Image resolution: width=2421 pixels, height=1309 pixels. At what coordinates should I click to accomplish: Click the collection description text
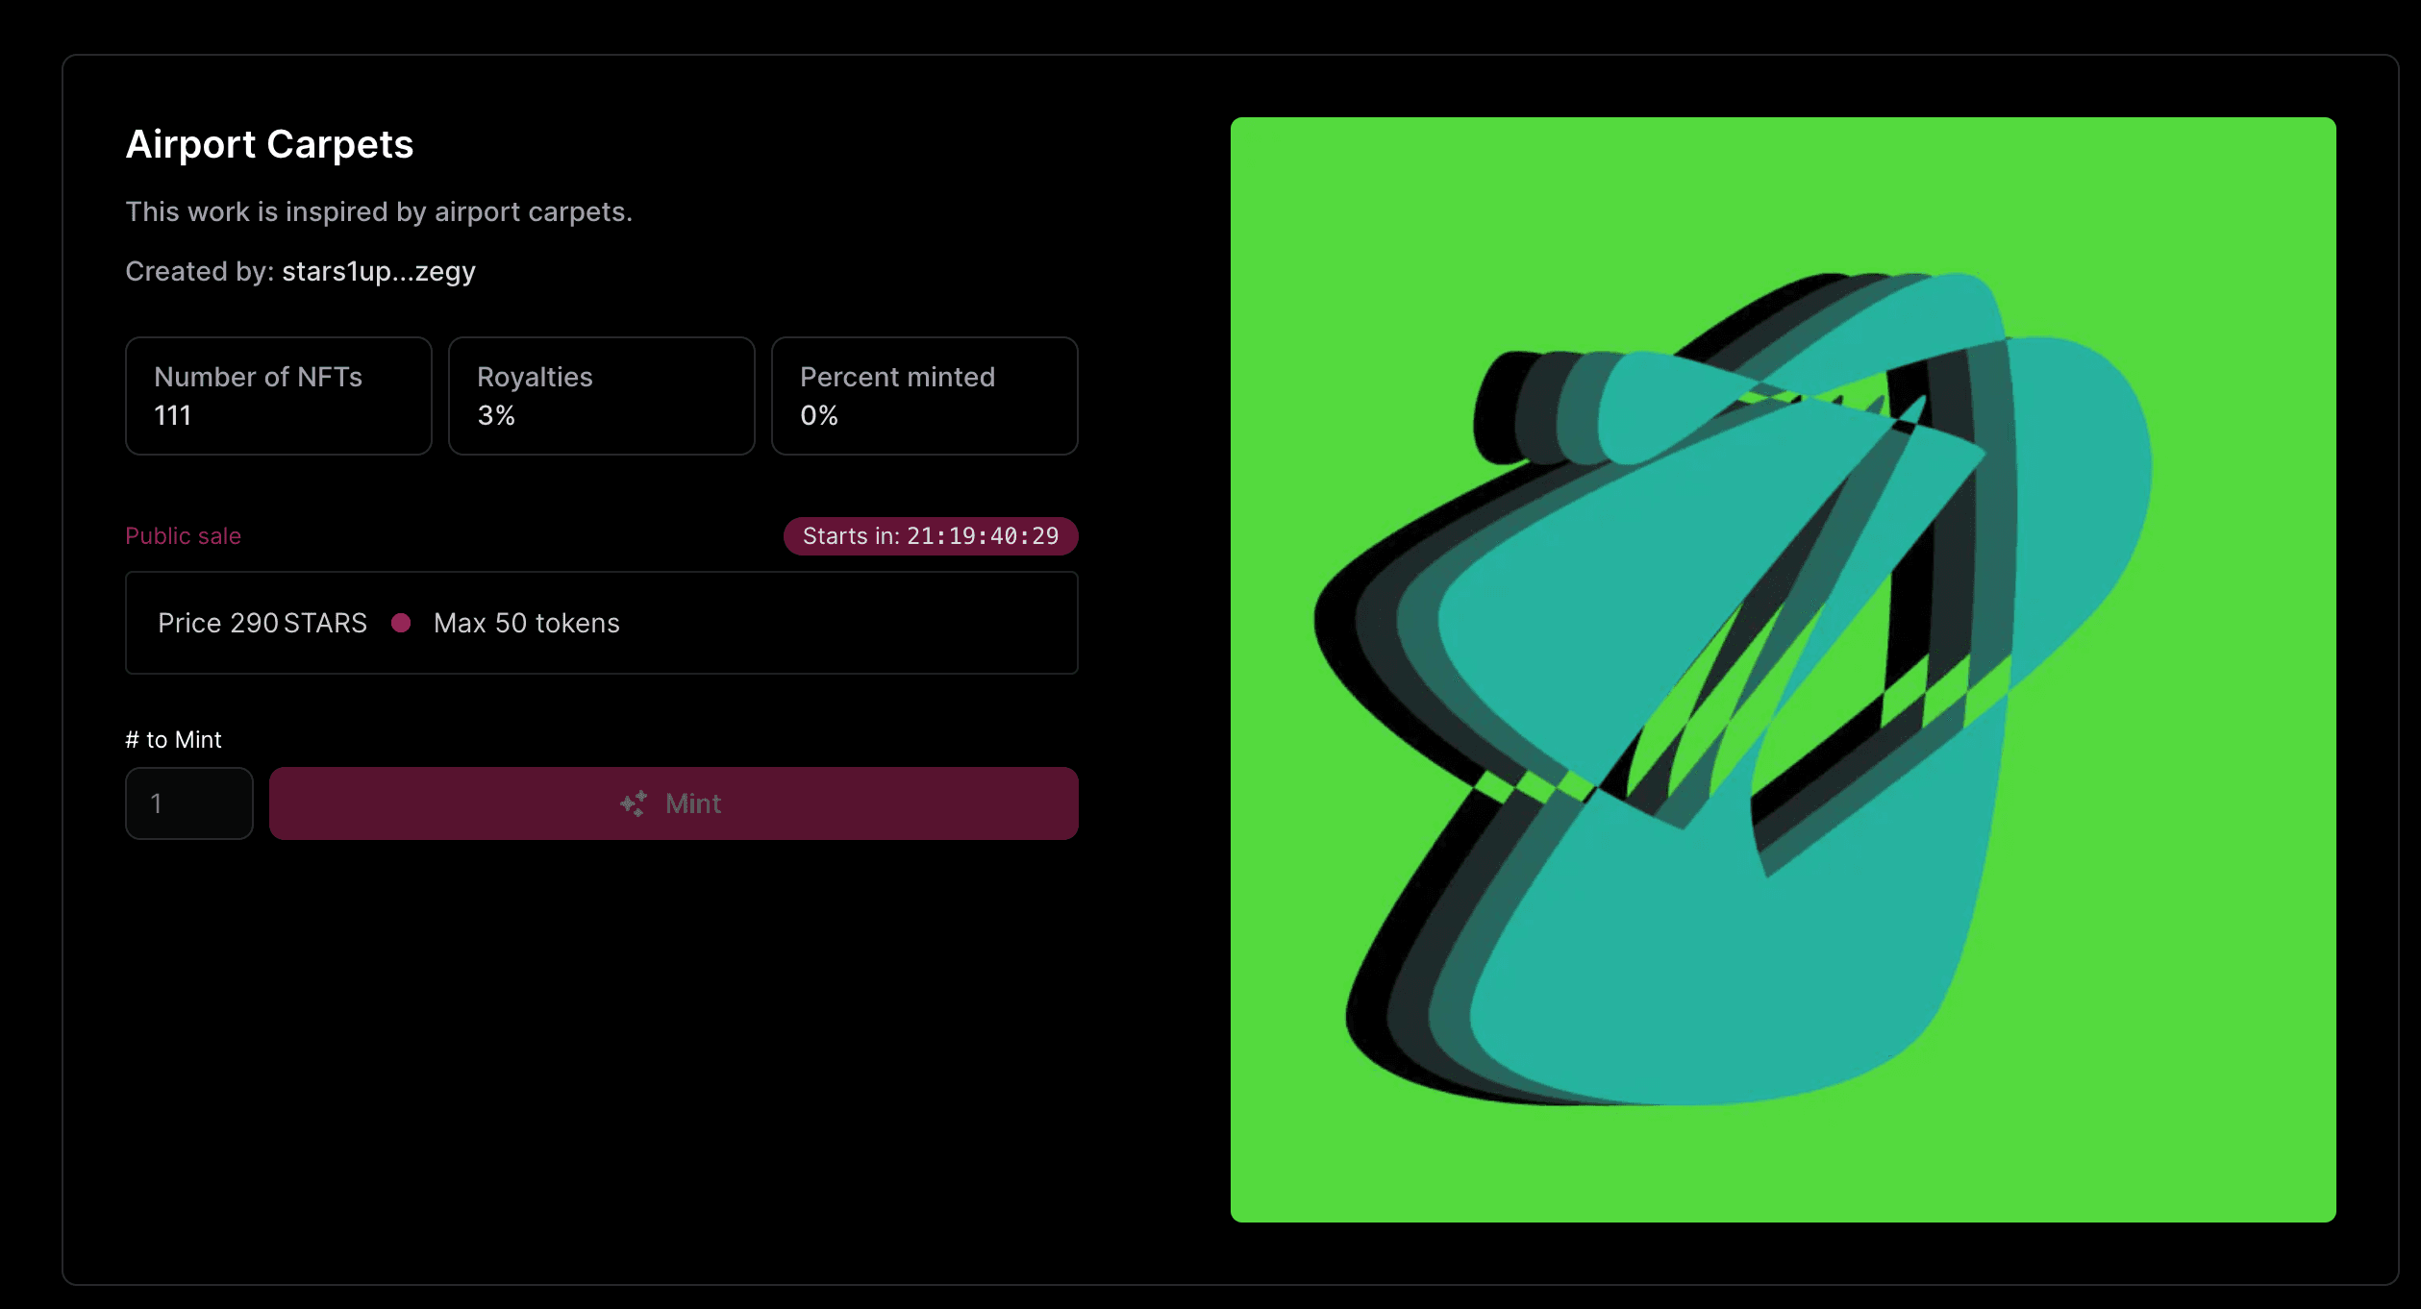[x=379, y=211]
